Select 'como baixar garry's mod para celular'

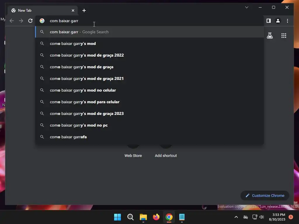coord(150,102)
